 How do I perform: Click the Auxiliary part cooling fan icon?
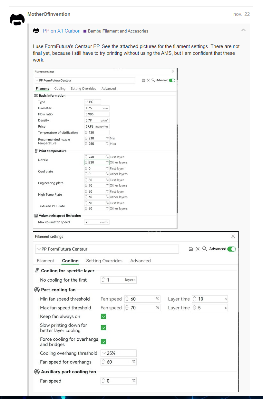tap(37, 372)
